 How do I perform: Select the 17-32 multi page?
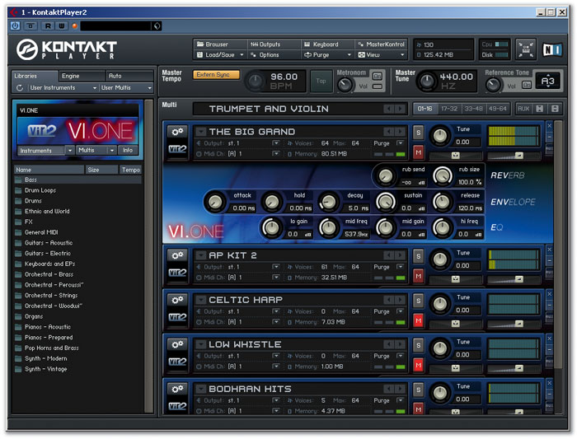click(449, 109)
